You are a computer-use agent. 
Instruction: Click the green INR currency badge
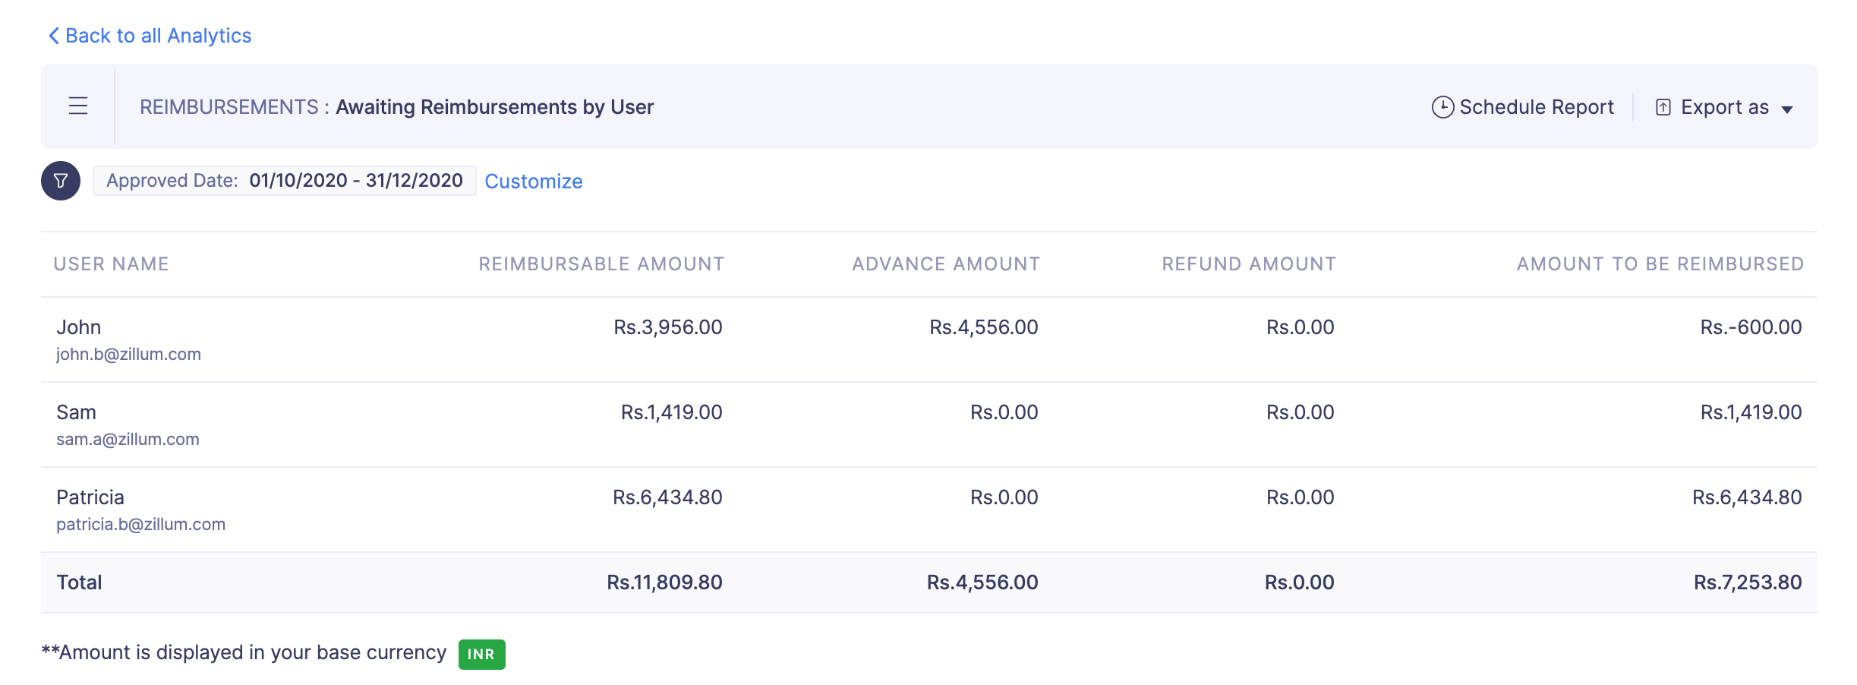481,654
